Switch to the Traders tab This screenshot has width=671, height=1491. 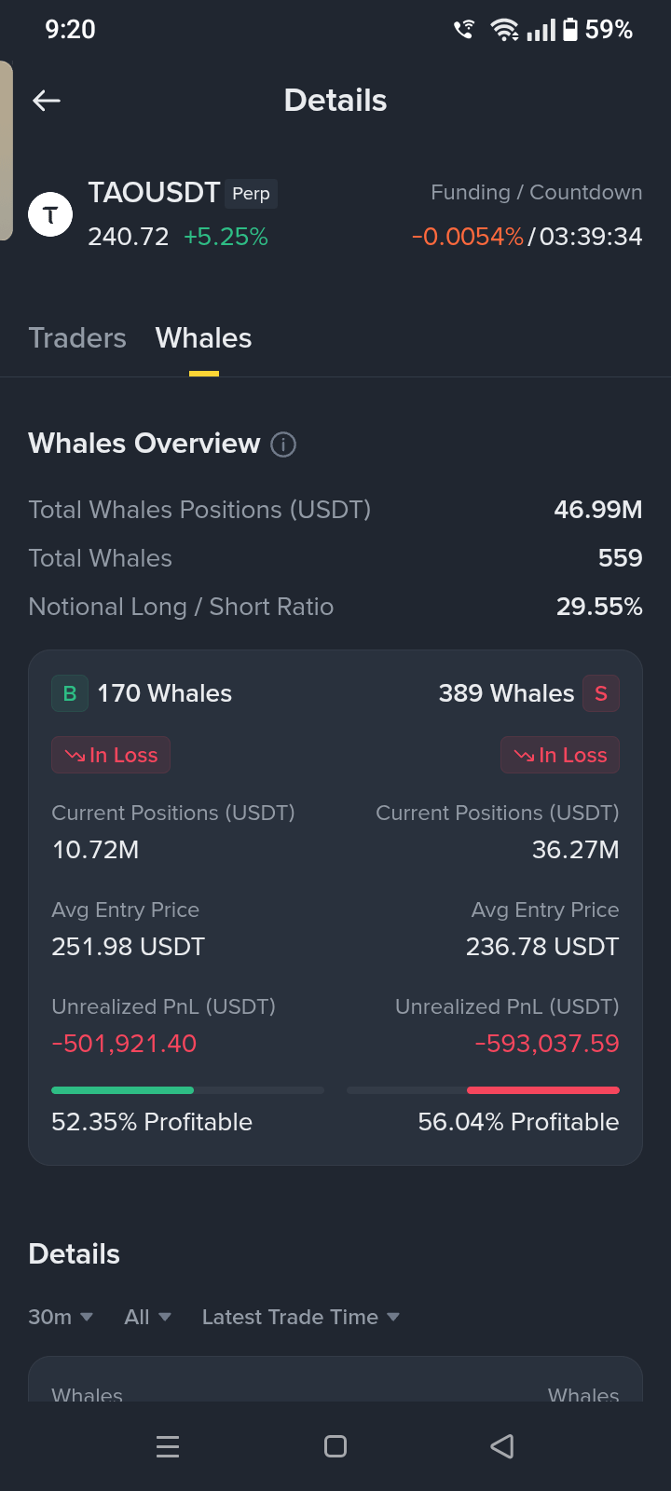[x=77, y=338]
